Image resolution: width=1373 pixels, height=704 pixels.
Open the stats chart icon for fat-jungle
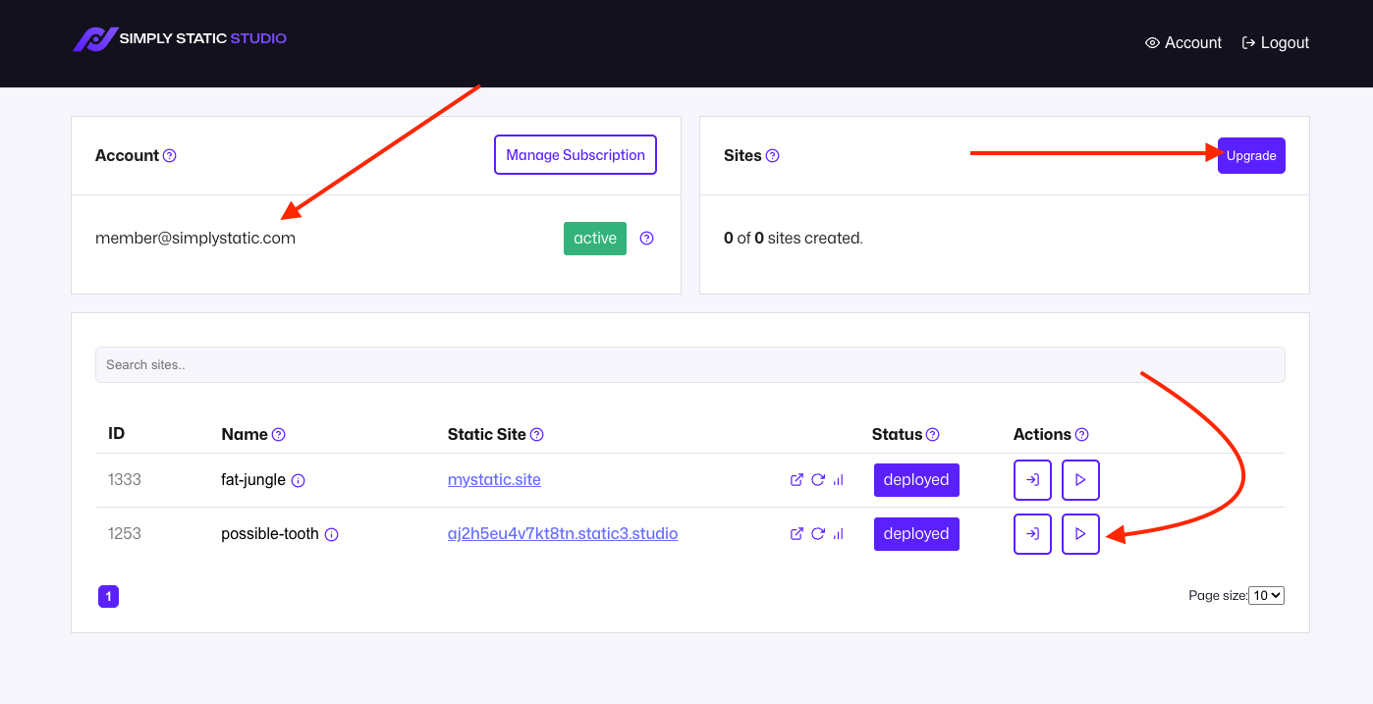[838, 480]
